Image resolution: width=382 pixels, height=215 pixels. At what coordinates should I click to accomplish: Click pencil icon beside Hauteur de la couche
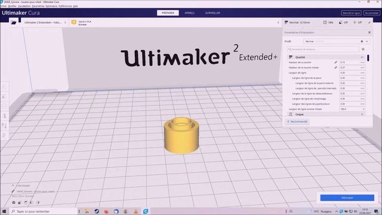[x=335, y=62]
